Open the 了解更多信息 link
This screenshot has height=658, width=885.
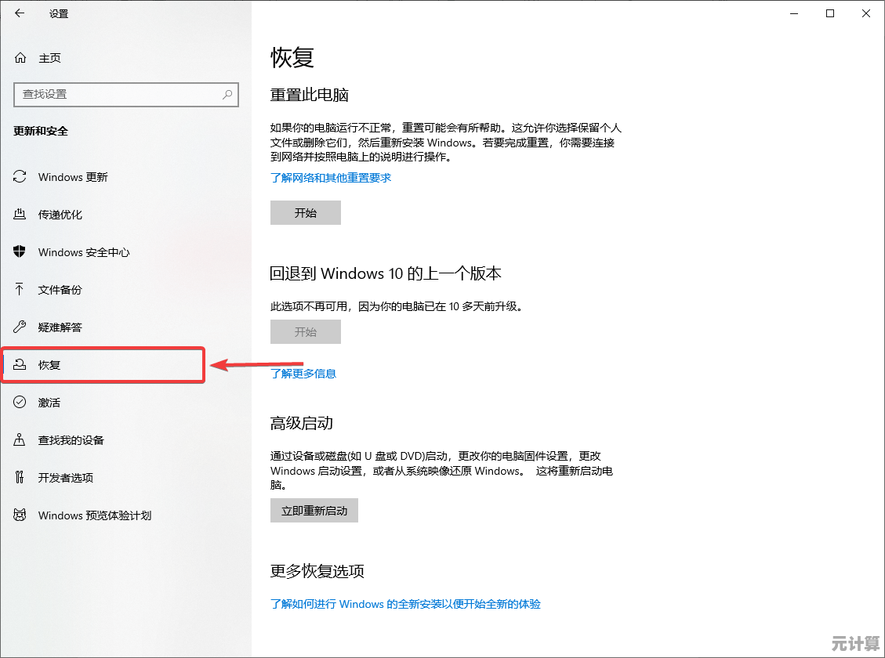tap(303, 374)
